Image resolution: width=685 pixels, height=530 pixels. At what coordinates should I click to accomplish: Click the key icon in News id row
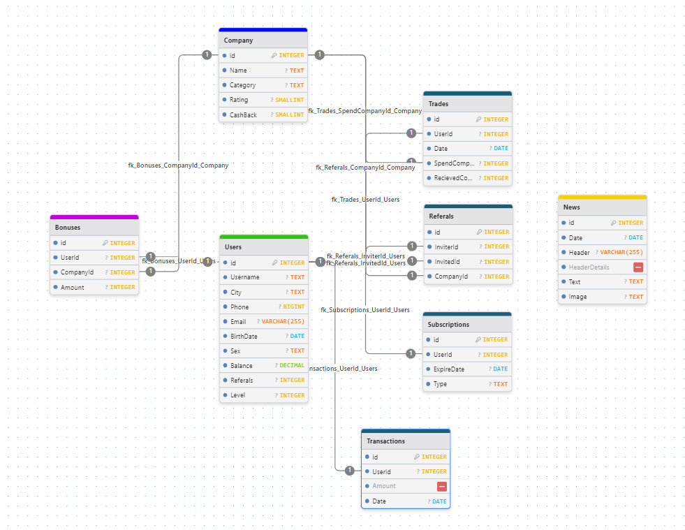(613, 223)
